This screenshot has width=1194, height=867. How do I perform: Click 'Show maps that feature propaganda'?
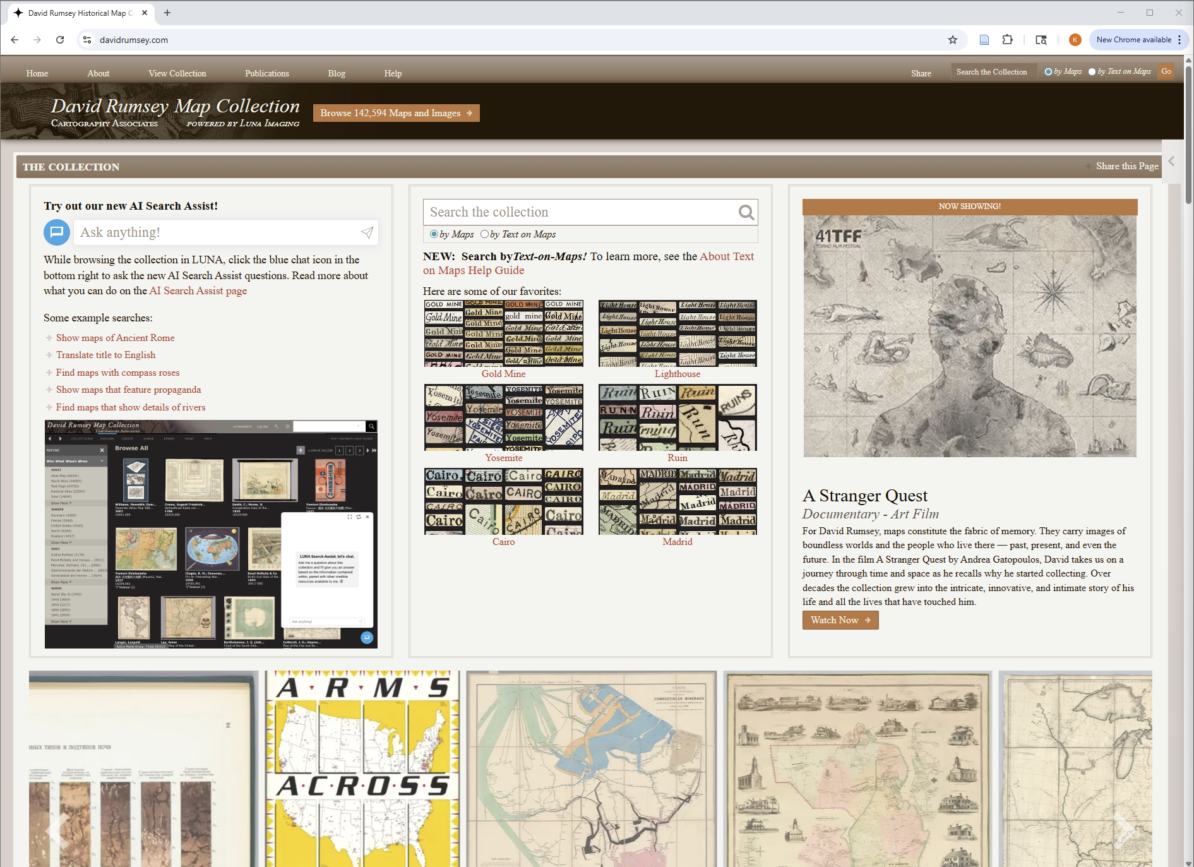click(x=128, y=390)
